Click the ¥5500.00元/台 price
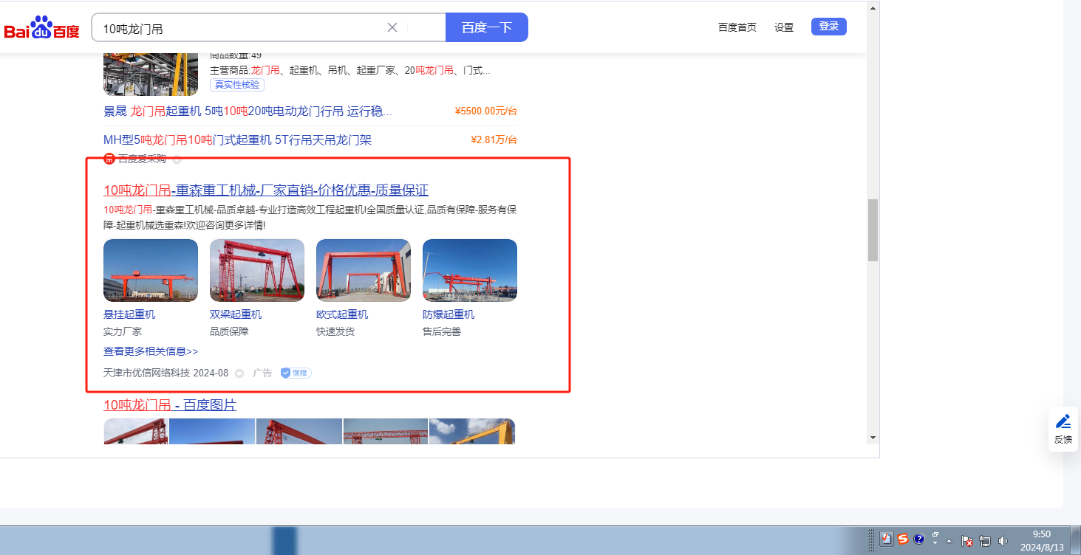Viewport: 1081px width, 555px height. point(486,111)
